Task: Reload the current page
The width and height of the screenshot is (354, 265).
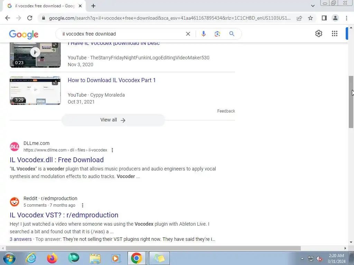Action: 30,18
